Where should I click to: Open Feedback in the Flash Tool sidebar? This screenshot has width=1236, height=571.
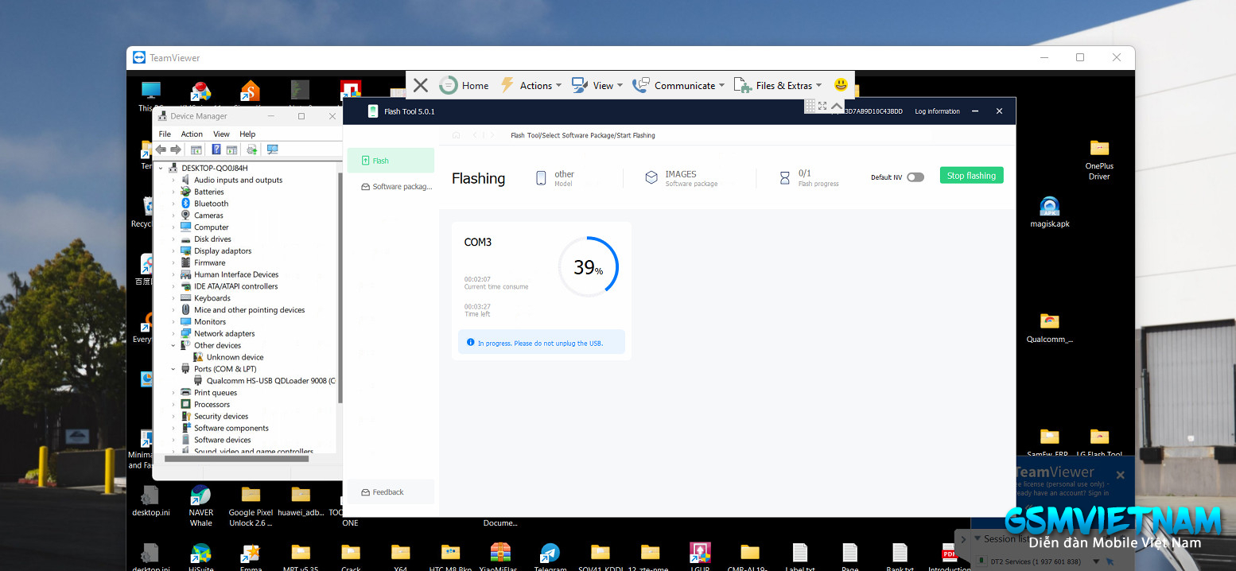(x=391, y=492)
